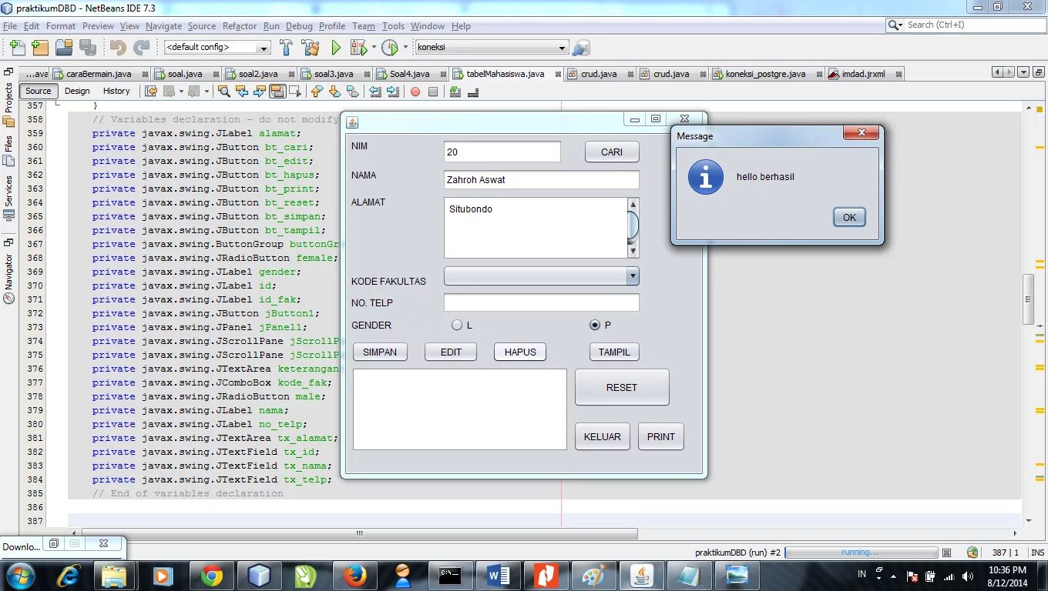This screenshot has width=1048, height=591.
Task: Open the KODE FAKULTAS combo box
Action: point(542,275)
